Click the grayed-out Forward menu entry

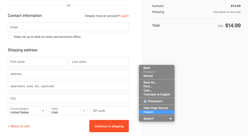pyautogui.click(x=157, y=72)
